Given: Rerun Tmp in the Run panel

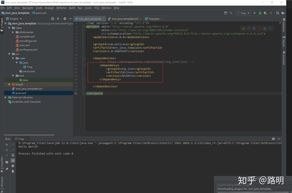Looking at the screenshot, I should [7, 144].
